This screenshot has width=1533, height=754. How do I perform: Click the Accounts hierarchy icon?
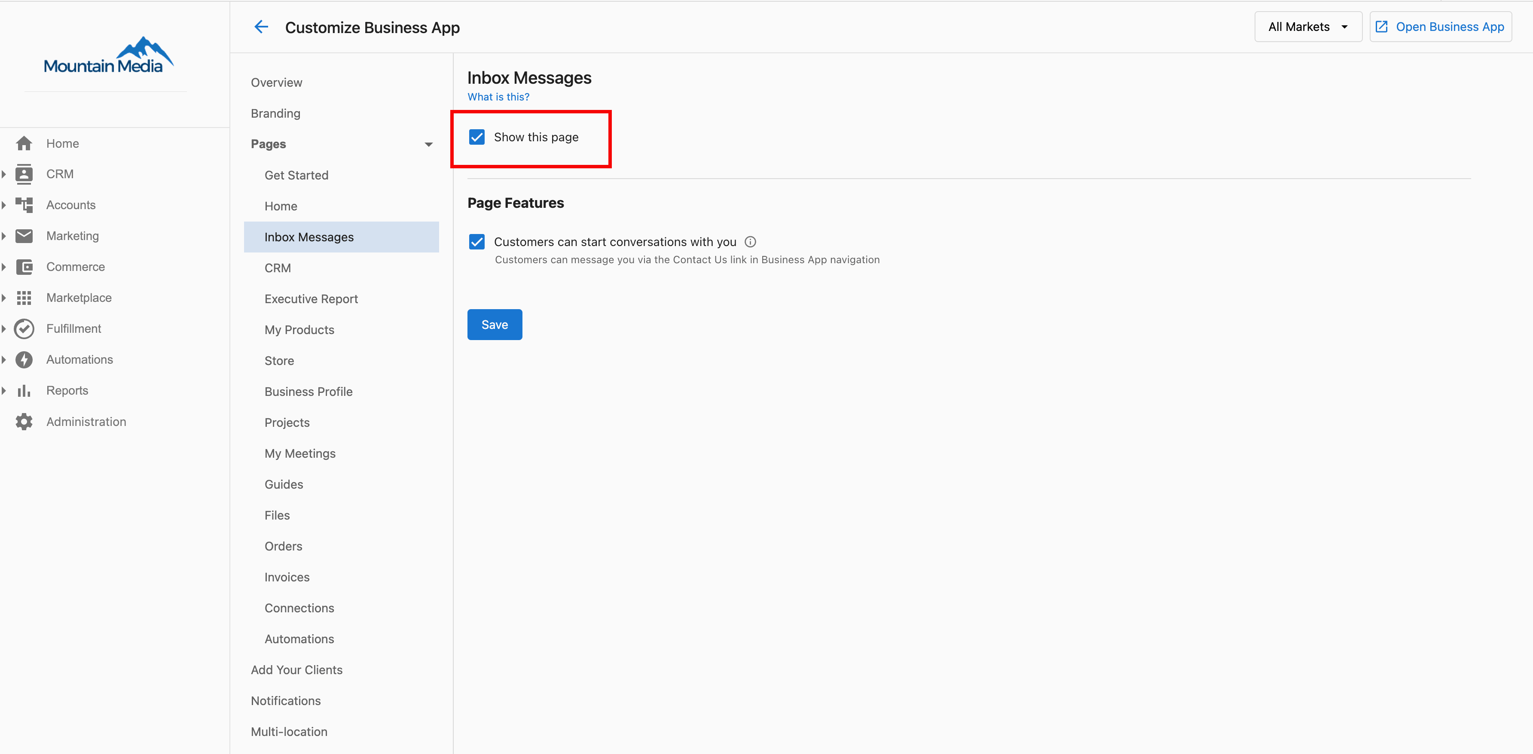24,205
